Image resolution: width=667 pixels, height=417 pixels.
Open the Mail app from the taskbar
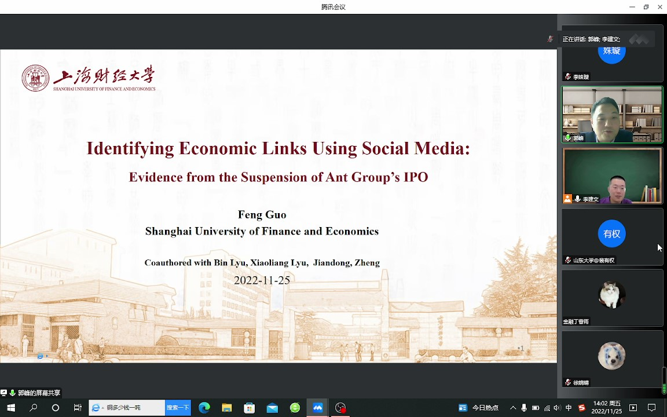click(272, 408)
